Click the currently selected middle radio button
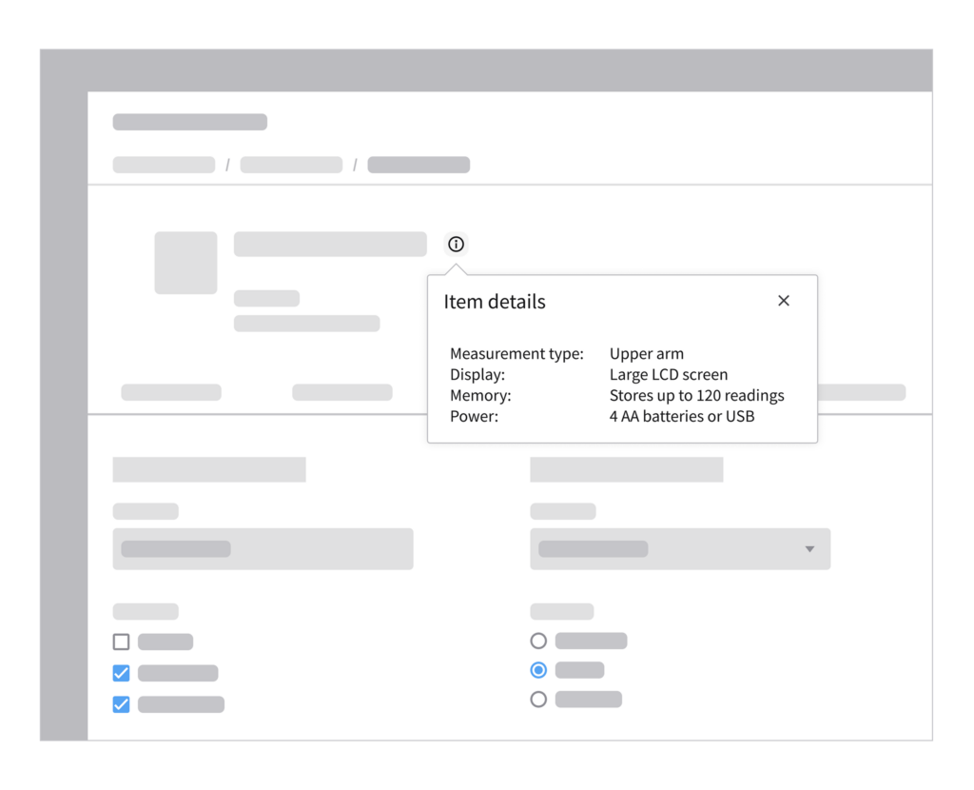974x790 pixels. pyautogui.click(x=538, y=670)
